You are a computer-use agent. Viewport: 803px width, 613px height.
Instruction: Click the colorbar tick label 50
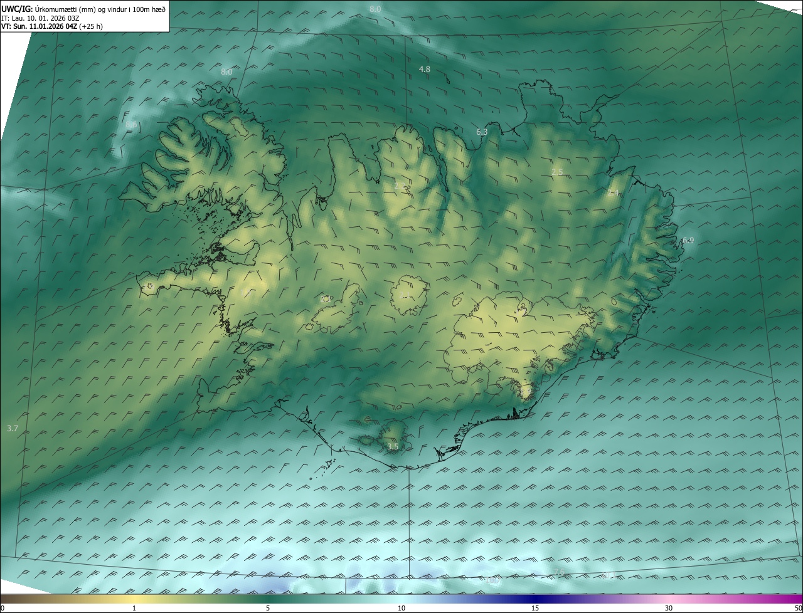(797, 608)
